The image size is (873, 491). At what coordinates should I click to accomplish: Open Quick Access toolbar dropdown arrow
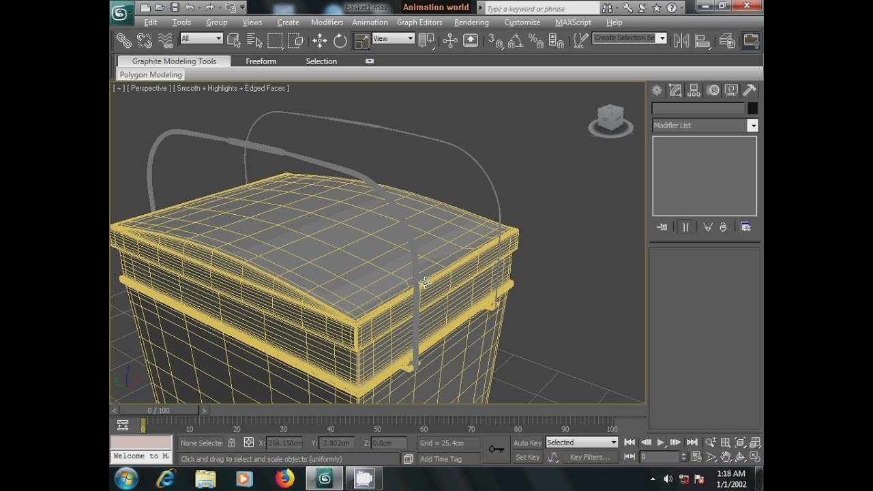click(241, 8)
